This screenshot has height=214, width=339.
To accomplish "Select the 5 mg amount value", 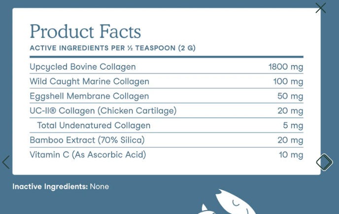I will click(293, 126).
